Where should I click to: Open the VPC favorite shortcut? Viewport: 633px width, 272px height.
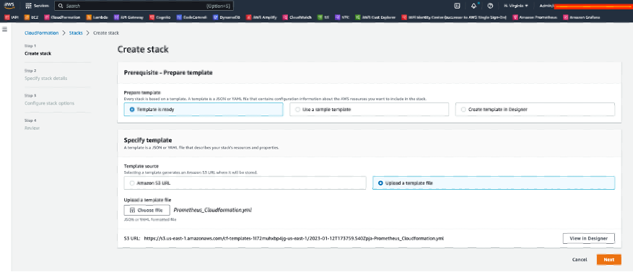[x=342, y=17]
